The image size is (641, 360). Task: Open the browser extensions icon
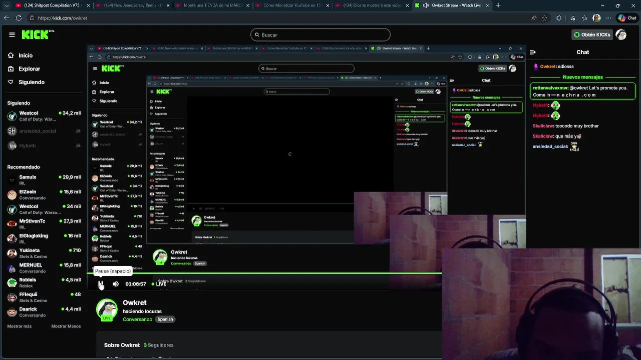(559, 18)
